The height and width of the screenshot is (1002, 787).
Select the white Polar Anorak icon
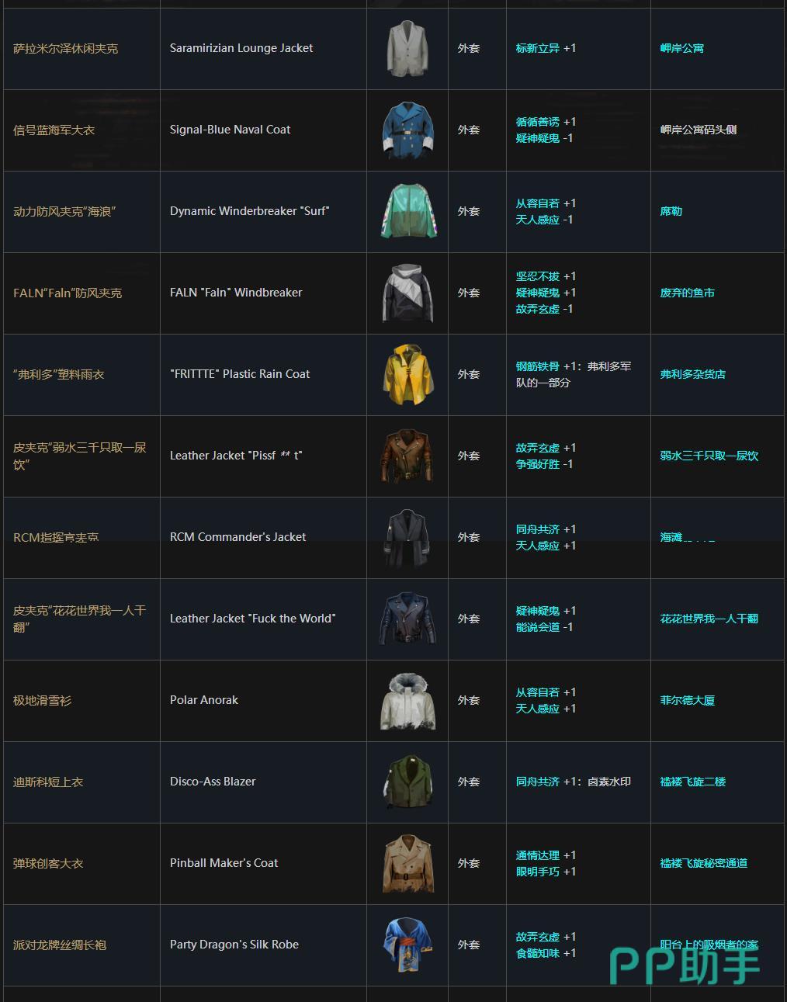click(x=407, y=701)
